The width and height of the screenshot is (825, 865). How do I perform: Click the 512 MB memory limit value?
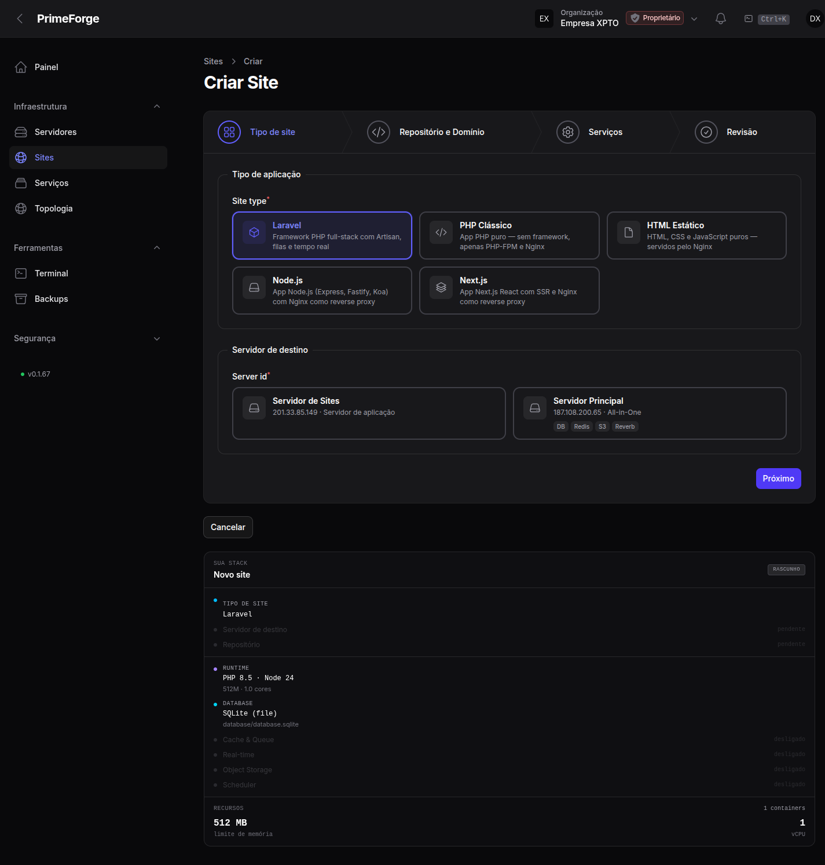(x=230, y=823)
